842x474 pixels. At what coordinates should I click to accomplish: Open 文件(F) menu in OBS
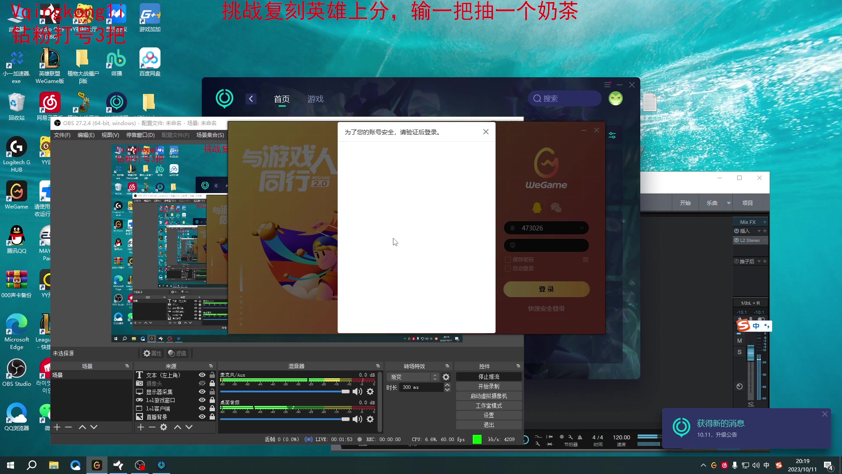(62, 135)
